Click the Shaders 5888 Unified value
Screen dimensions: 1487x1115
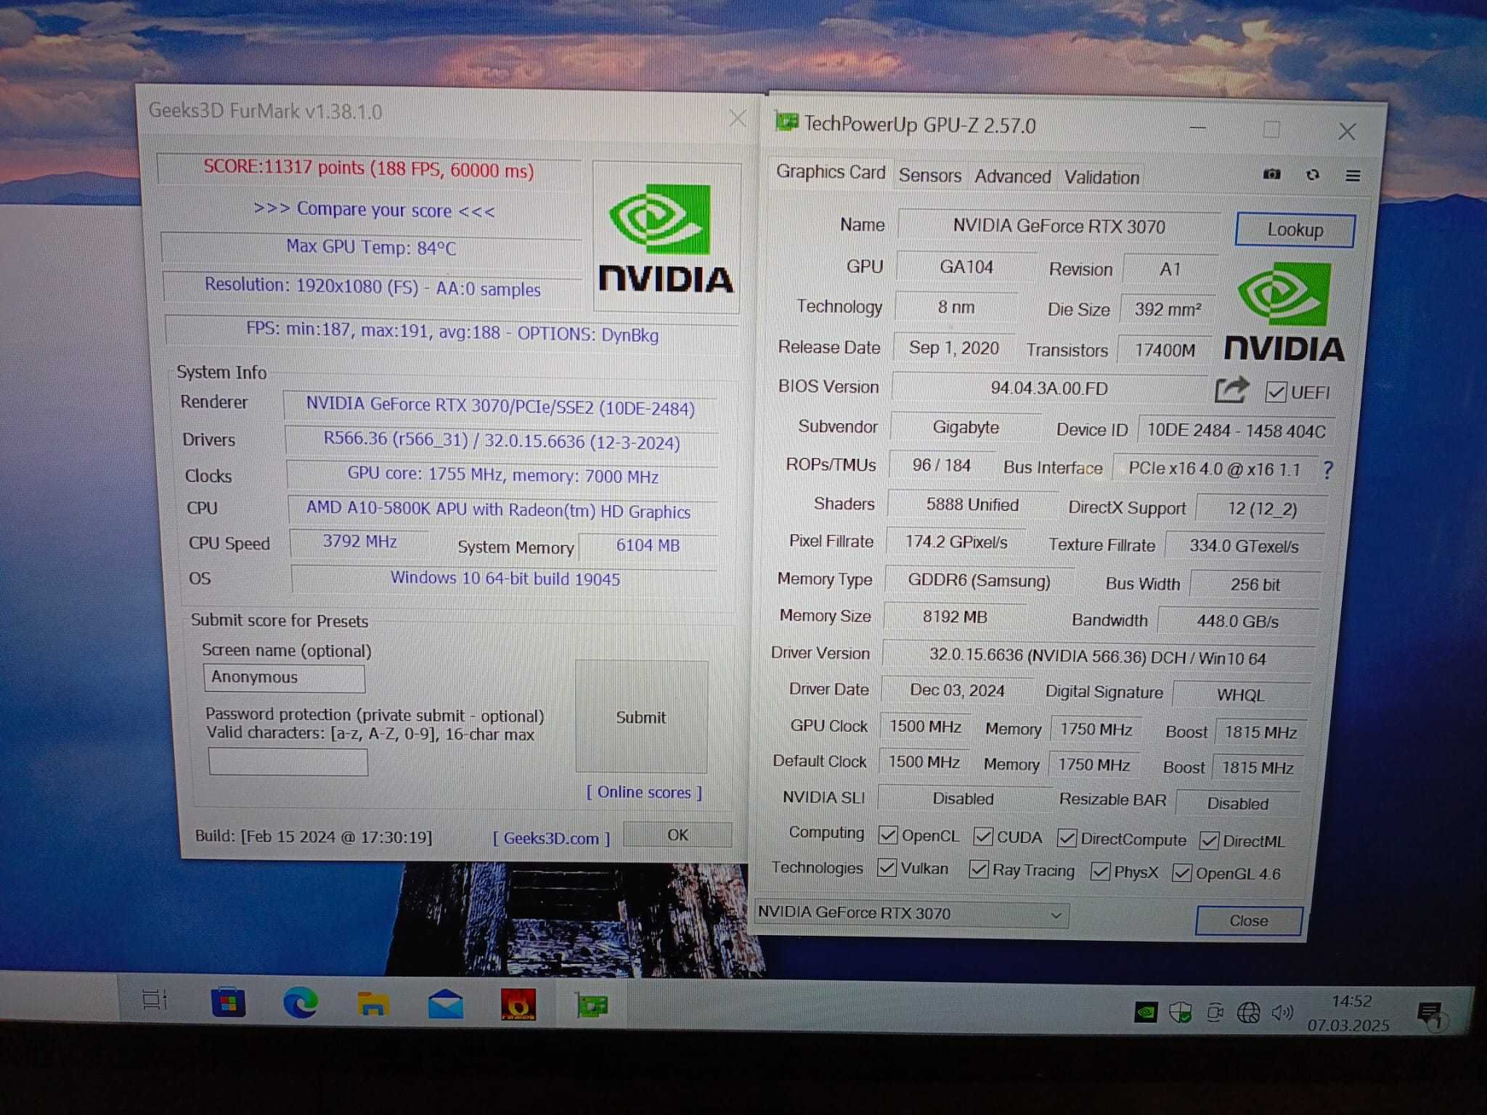click(971, 505)
